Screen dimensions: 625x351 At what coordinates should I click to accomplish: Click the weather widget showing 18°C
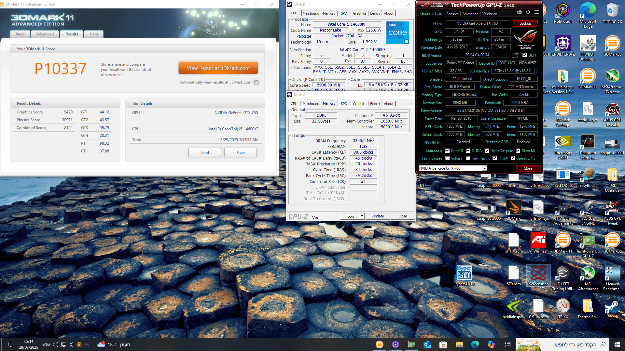pos(114,344)
